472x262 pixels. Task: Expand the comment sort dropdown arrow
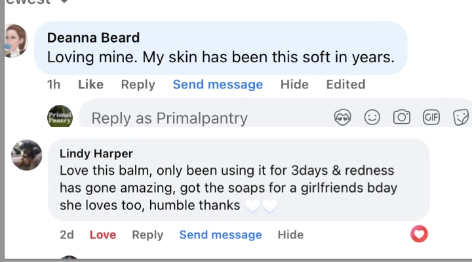tap(64, 1)
